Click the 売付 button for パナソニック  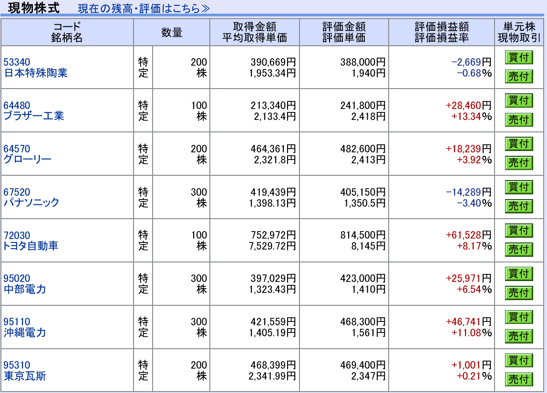pos(519,206)
